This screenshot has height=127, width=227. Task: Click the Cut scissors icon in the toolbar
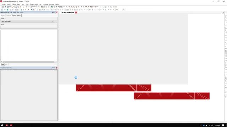click(16, 7)
